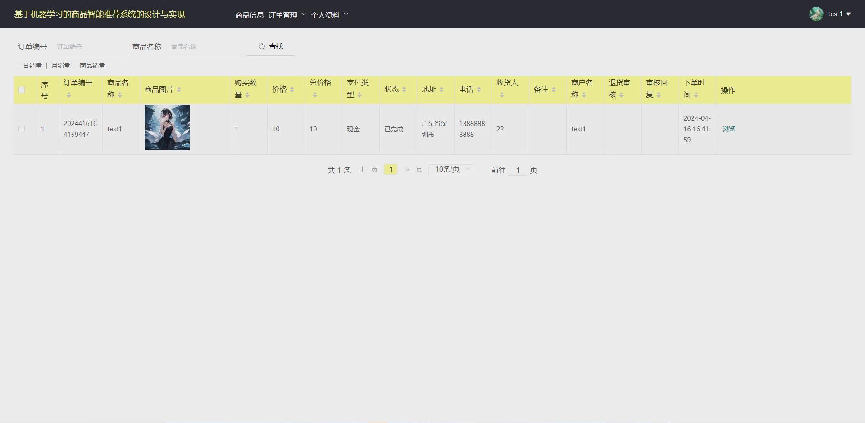Image resolution: width=865 pixels, height=423 pixels.
Task: Click the order time cell 2024-04-16 16:41:59
Action: point(697,129)
